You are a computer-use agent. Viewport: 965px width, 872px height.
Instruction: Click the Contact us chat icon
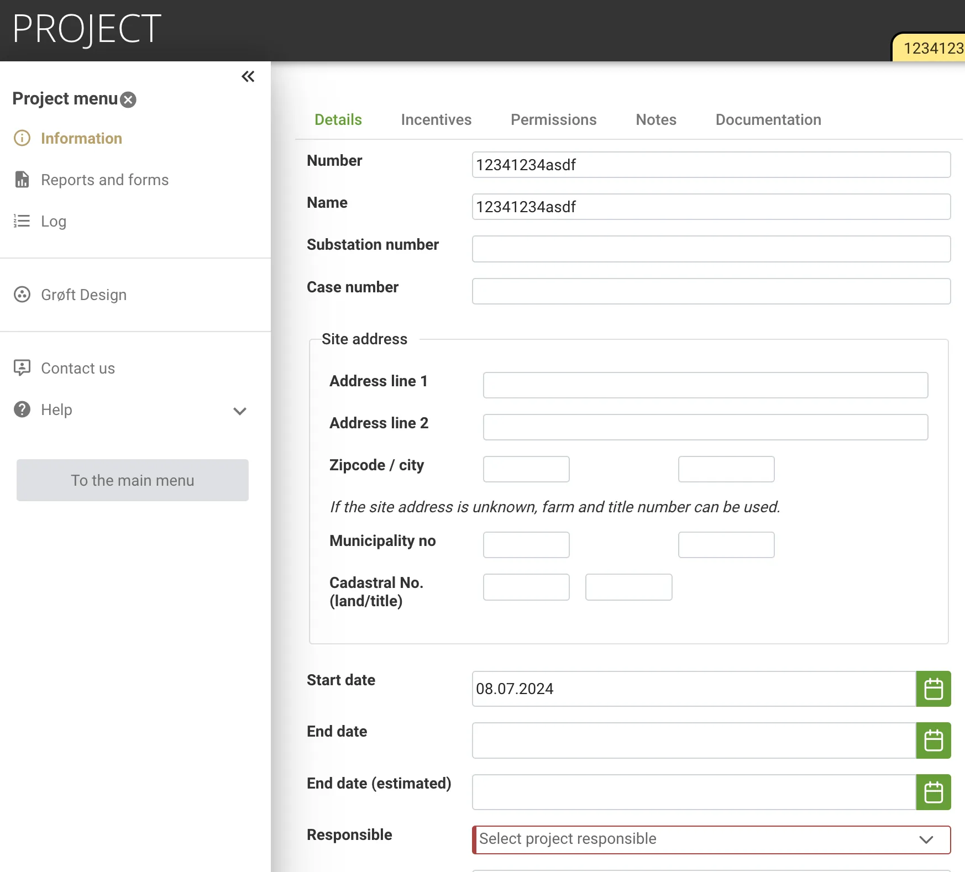22,368
